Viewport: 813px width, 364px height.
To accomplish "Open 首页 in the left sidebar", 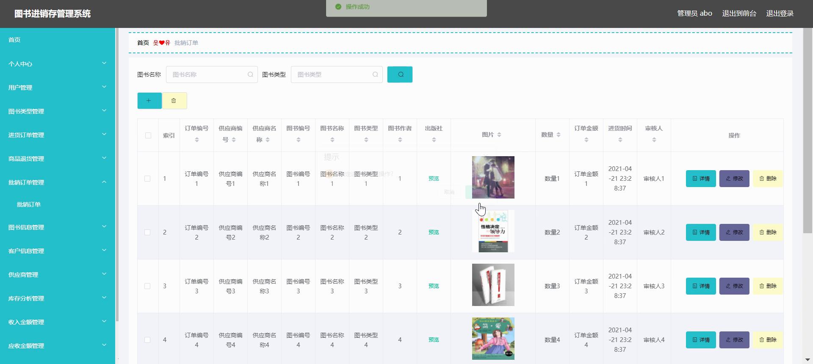I will (x=14, y=40).
